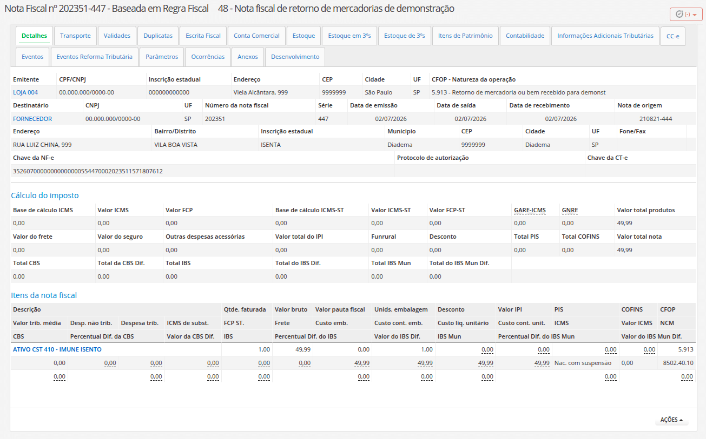
Task: Select the item row CFOP value 5.913
Action: 685,349
